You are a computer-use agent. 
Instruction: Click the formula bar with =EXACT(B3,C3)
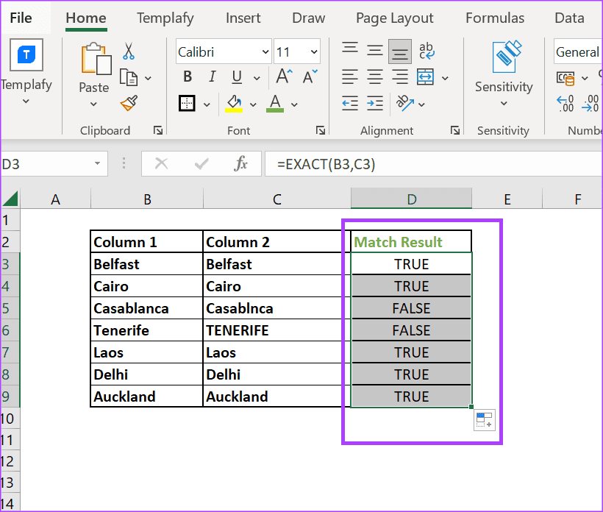(x=433, y=164)
